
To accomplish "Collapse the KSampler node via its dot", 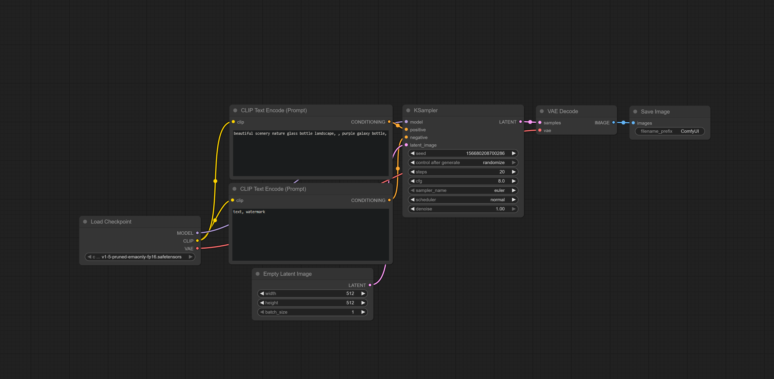I will coord(408,110).
